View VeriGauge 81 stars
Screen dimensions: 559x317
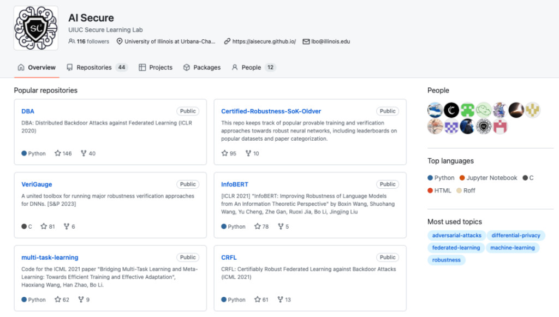click(48, 226)
